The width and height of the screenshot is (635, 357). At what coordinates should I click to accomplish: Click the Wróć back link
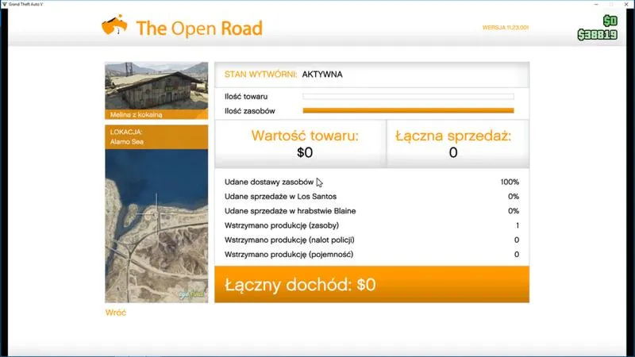click(x=116, y=313)
